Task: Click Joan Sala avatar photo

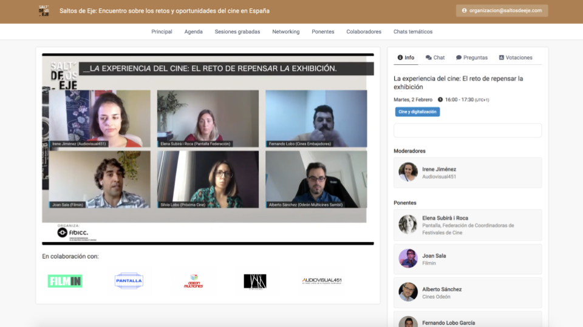Action: 408,259
